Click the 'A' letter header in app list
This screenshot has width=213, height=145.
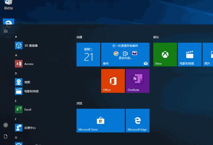click(x=16, y=55)
